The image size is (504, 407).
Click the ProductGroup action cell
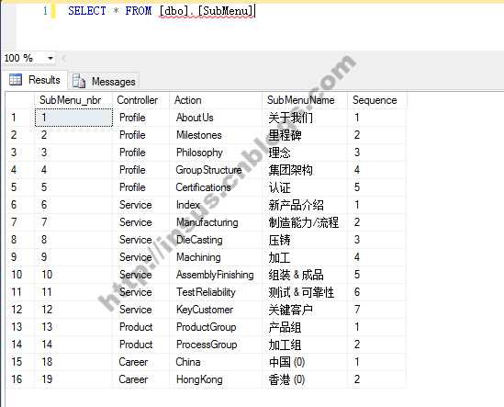point(216,327)
